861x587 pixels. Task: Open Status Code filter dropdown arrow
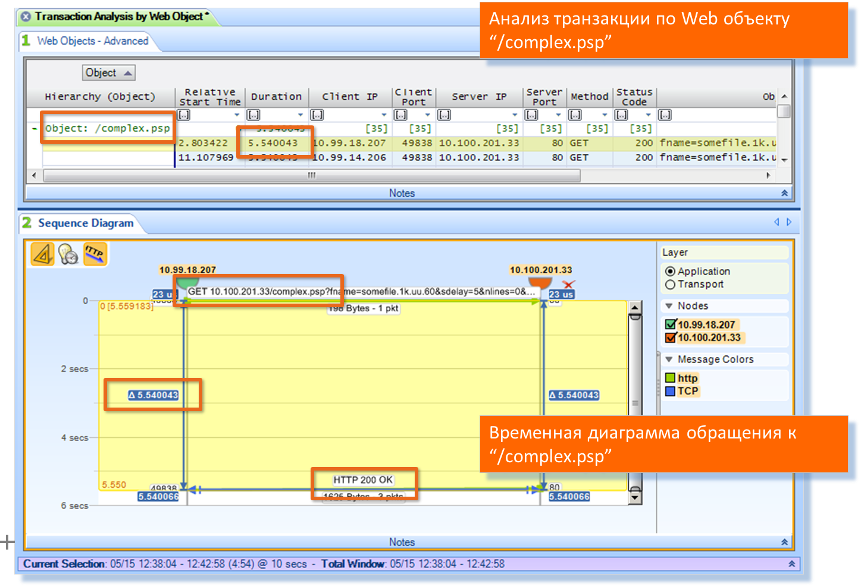tap(648, 115)
